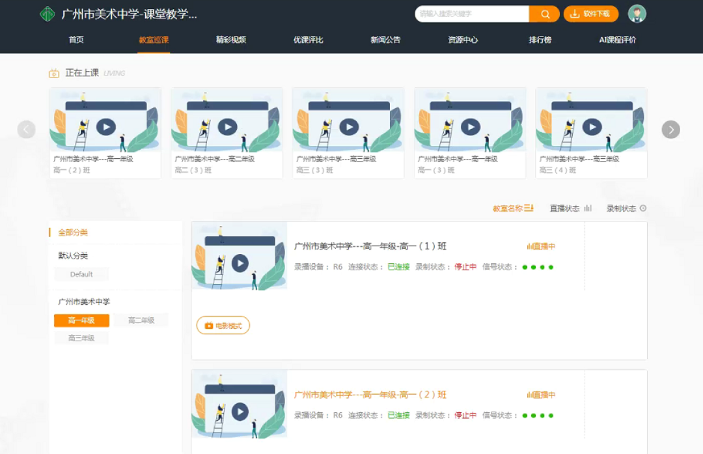Open the 高一年级-高一（2）班 classroom title link
The image size is (703, 454).
tap(370, 395)
